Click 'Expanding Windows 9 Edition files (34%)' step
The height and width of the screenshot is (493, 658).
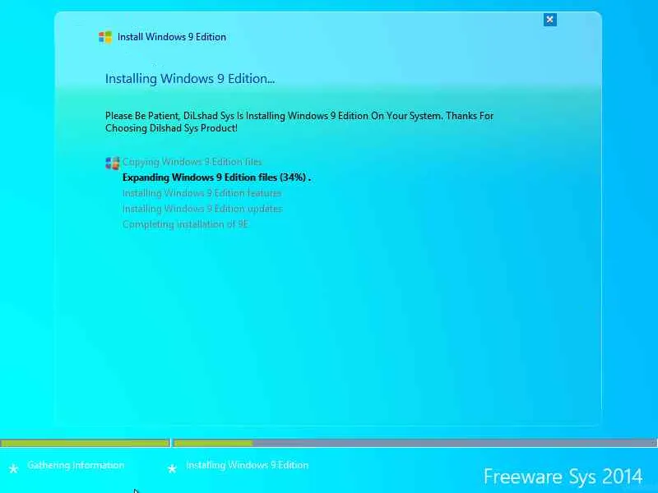tap(216, 177)
